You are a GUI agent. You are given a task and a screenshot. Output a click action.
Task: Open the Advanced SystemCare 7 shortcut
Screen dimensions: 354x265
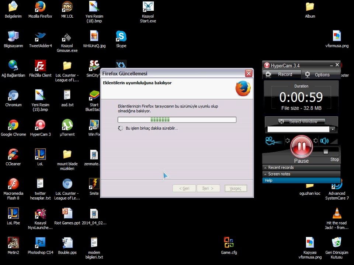(x=337, y=184)
